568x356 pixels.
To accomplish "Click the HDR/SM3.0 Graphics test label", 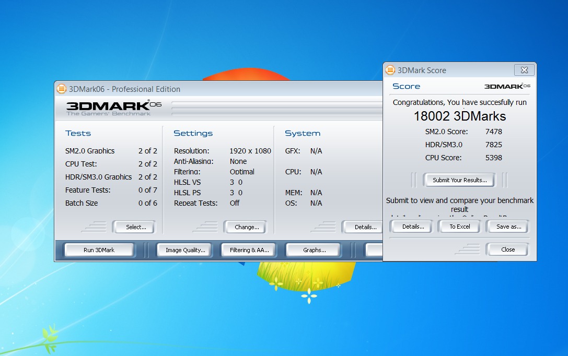I will [99, 177].
